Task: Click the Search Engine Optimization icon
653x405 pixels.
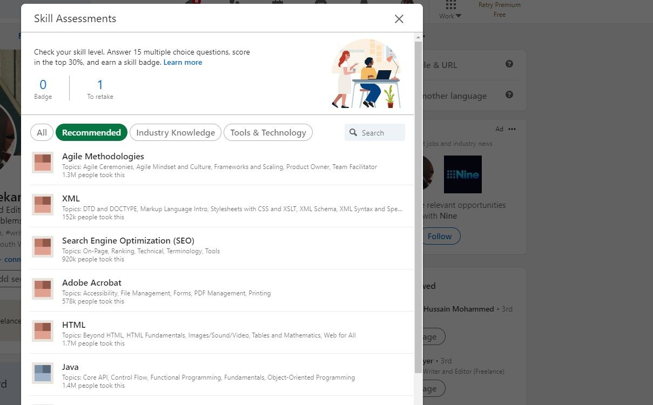Action: (43, 247)
